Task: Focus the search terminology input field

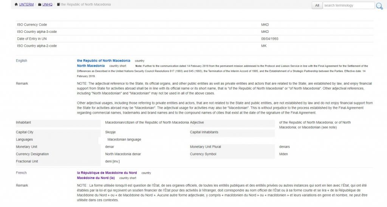Action: [x=348, y=5]
